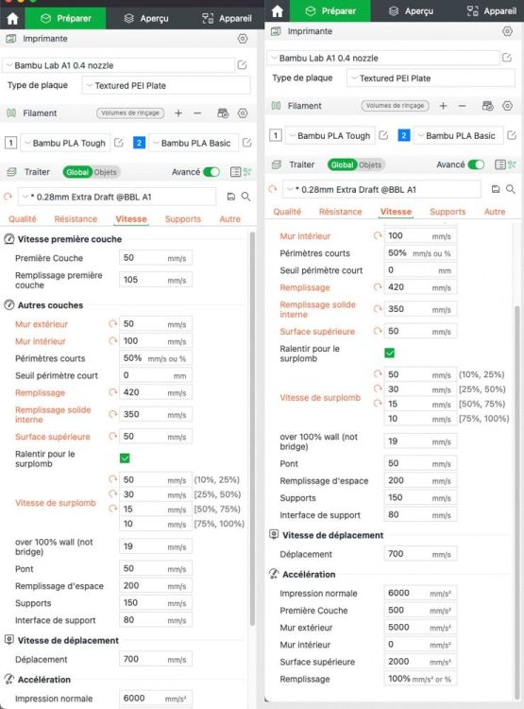This screenshot has height=709, width=524.
Task: Click the Appareil button in right window
Action: click(x=492, y=10)
